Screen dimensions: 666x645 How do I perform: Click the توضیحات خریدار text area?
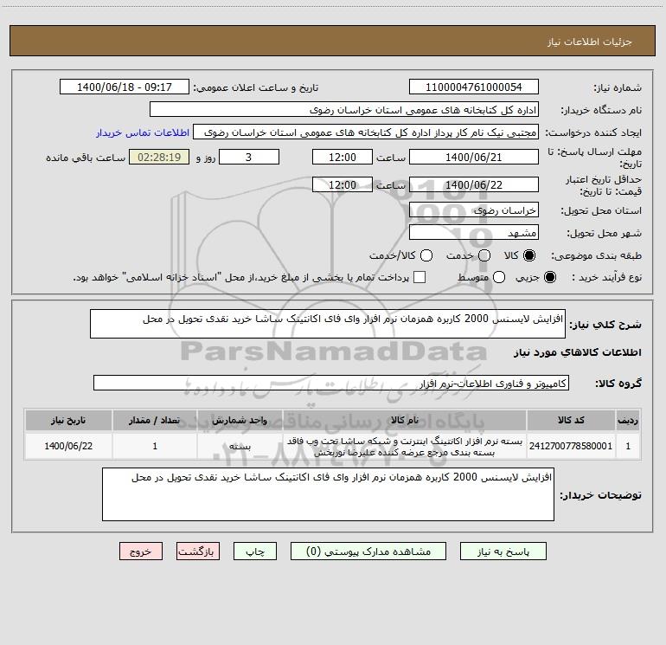(x=328, y=494)
